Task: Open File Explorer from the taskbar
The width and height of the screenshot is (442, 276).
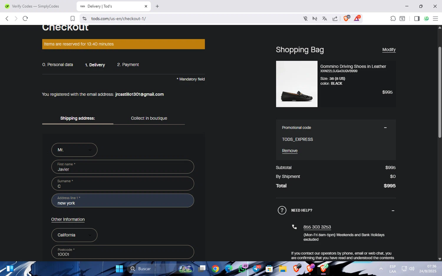Action: point(283,269)
